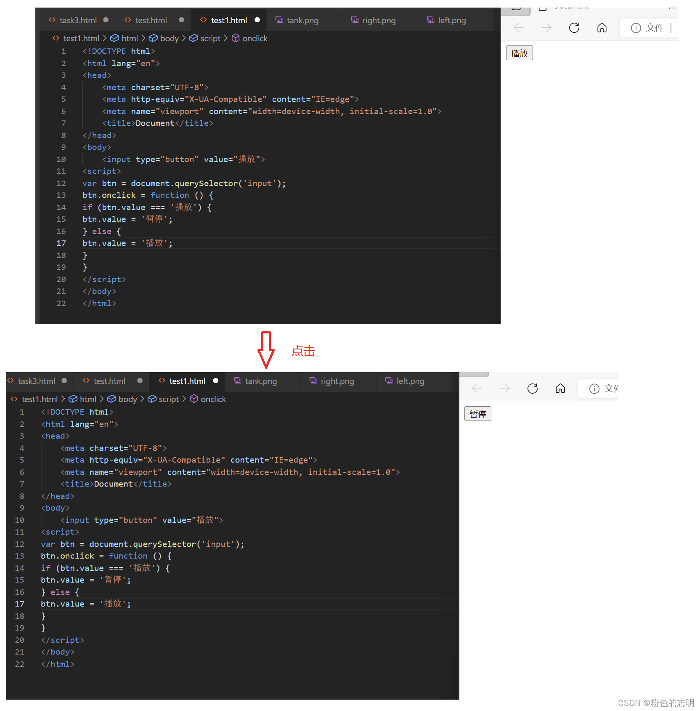Viewport: 700px width, 711px height.
Task: Click browser forward arrow in bottom browser
Action: click(504, 389)
